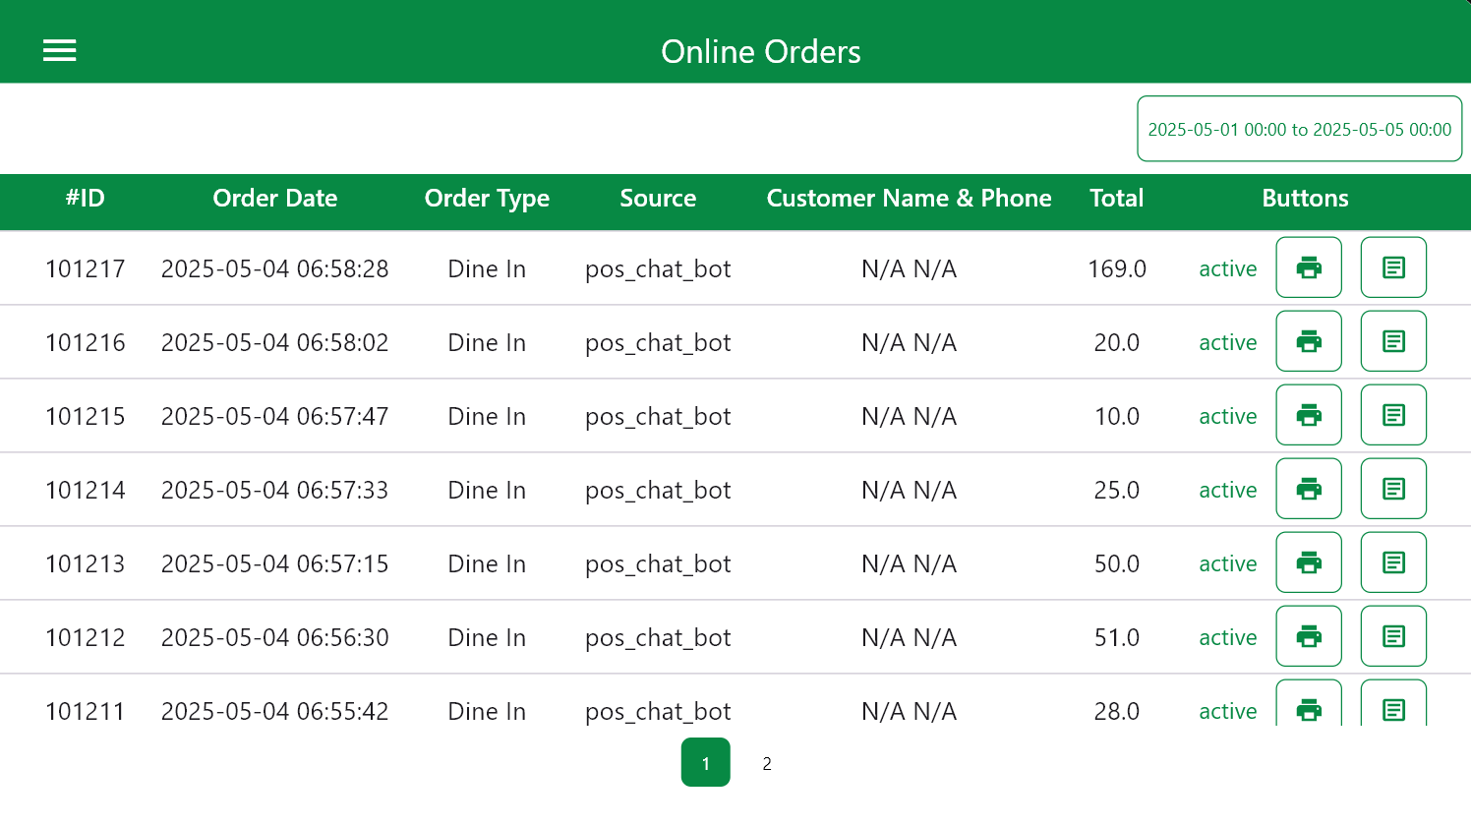
Task: Select the Total column header
Action: tap(1116, 199)
